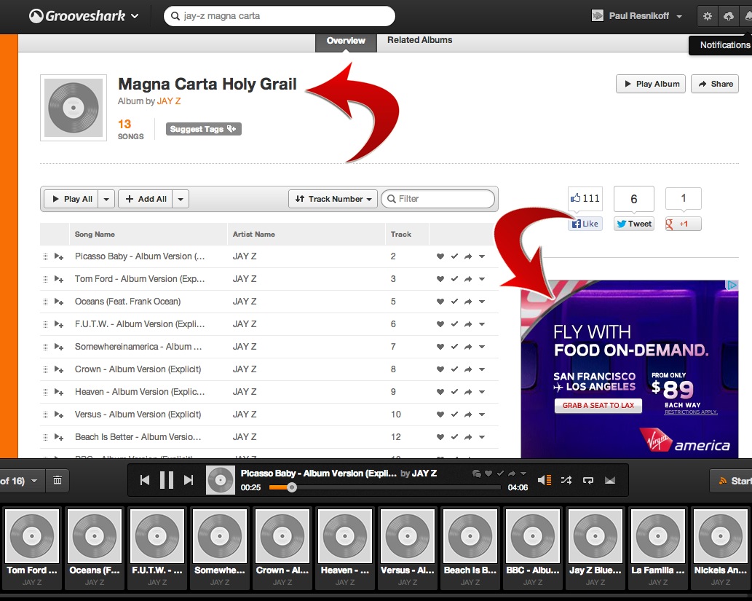Click the search field with jay-z magna carta

[x=279, y=16]
